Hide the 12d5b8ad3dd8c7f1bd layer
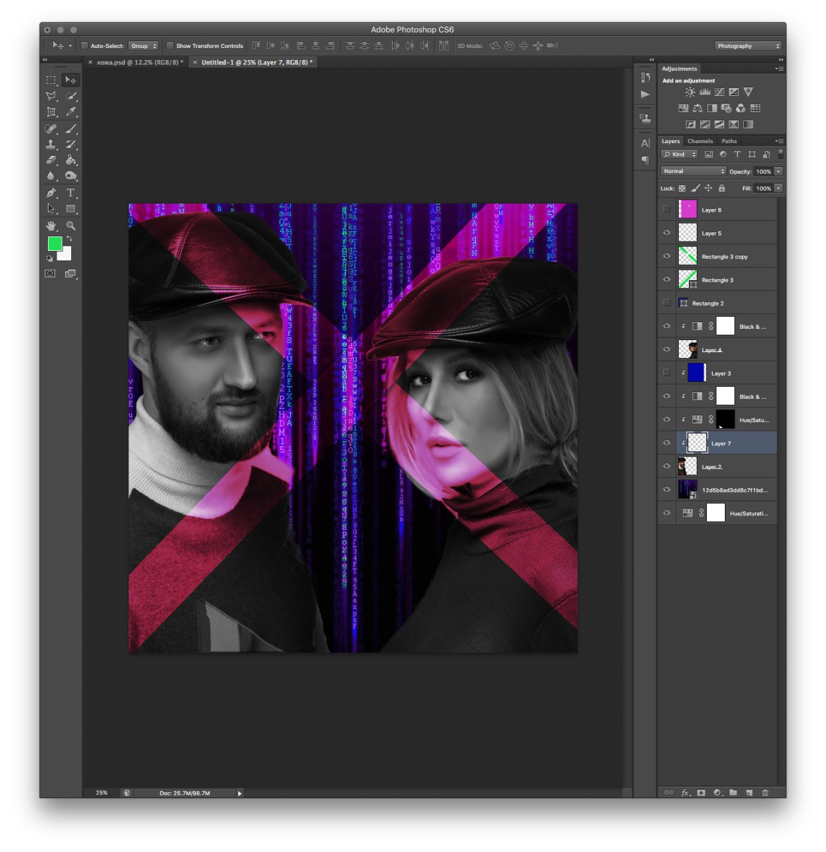Screen dimensions: 826x852 [x=666, y=489]
